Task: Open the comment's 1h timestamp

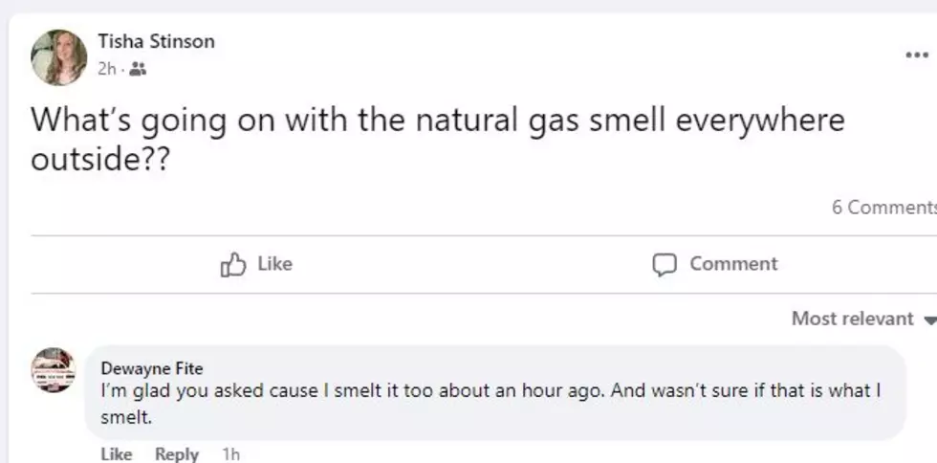Action: click(x=230, y=454)
